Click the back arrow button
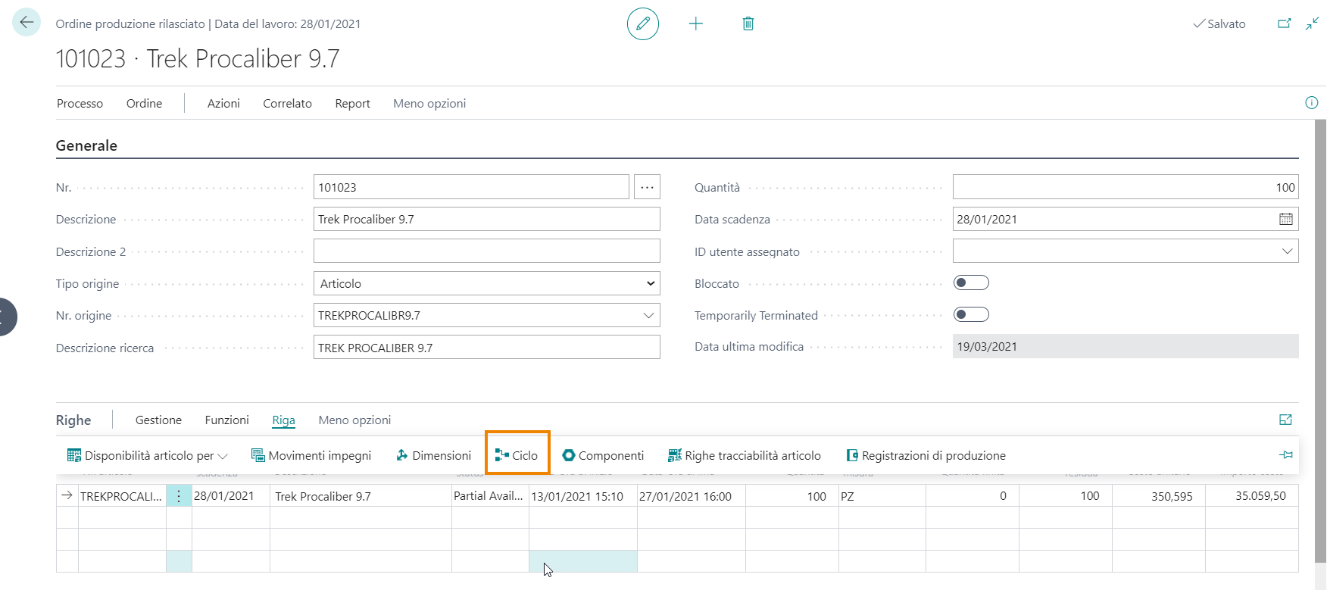The image size is (1327, 590). point(27,23)
